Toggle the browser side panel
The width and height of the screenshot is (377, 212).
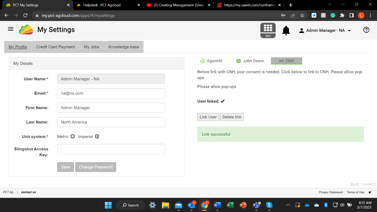click(x=351, y=16)
